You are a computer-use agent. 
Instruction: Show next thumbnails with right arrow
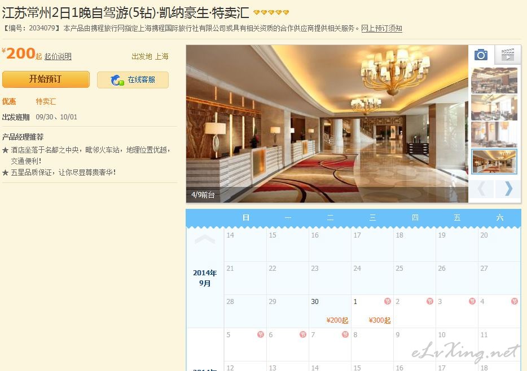[508, 189]
